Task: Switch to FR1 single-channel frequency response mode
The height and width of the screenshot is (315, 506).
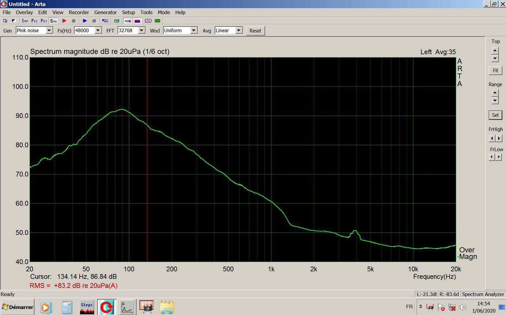Action: click(x=44, y=21)
